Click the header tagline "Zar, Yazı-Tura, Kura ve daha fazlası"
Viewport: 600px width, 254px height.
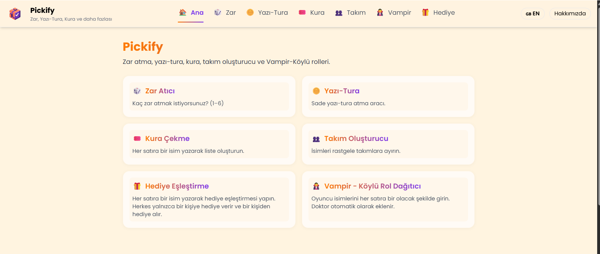point(71,19)
